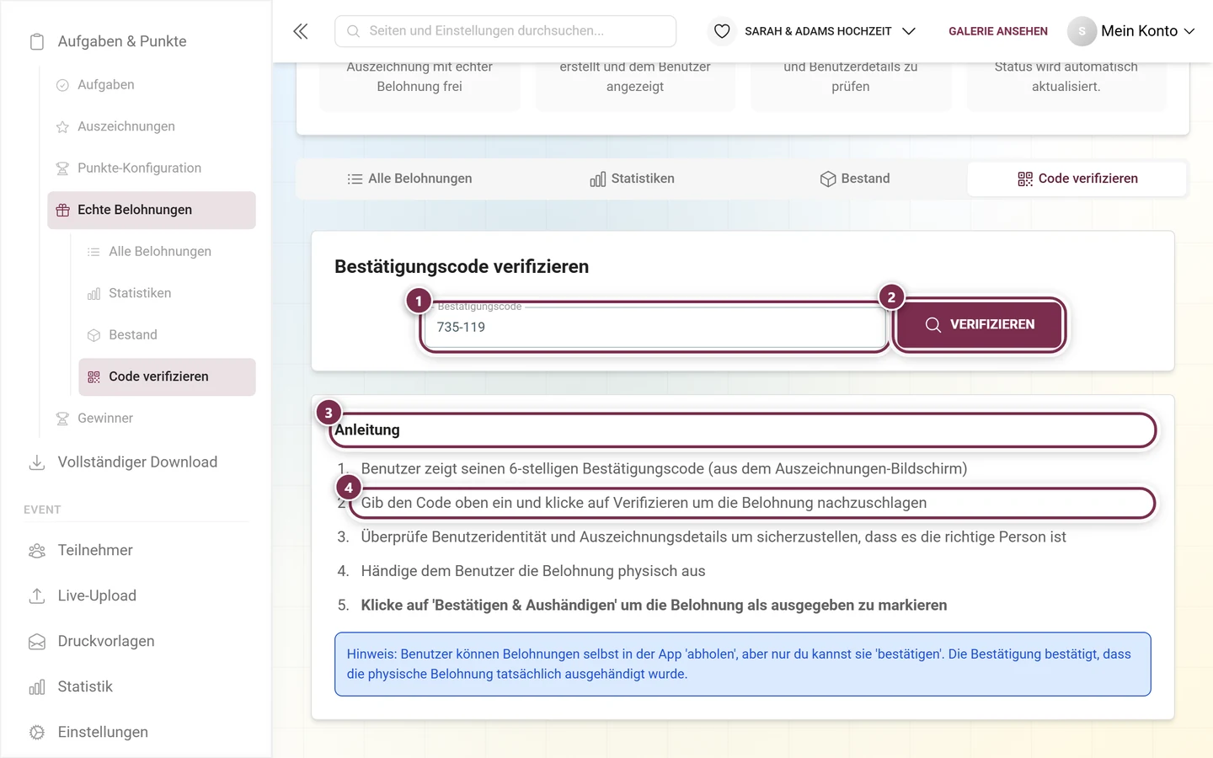Click the list icon beside sidebar Alle Belohnungen
The width and height of the screenshot is (1213, 758).
coord(94,252)
